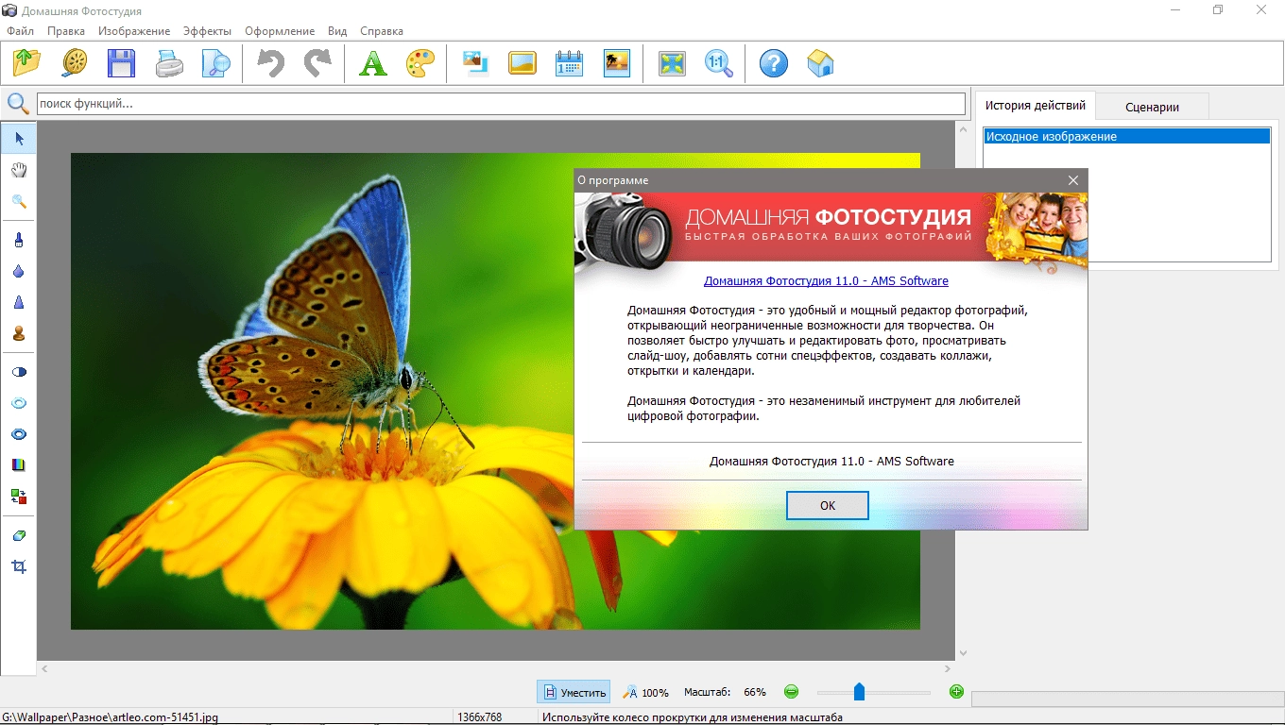Click the gold photo frame icon
The width and height of the screenshot is (1285, 725).
click(x=523, y=63)
